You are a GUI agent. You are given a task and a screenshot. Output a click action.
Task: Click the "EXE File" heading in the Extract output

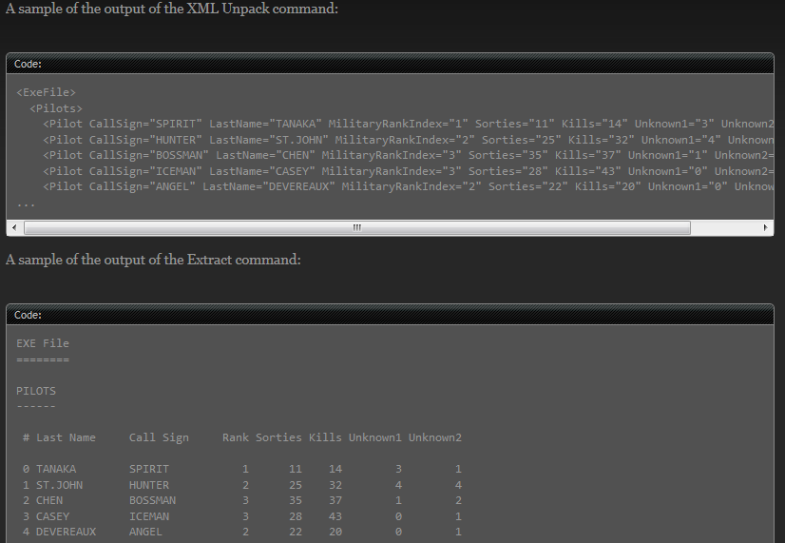click(x=43, y=343)
